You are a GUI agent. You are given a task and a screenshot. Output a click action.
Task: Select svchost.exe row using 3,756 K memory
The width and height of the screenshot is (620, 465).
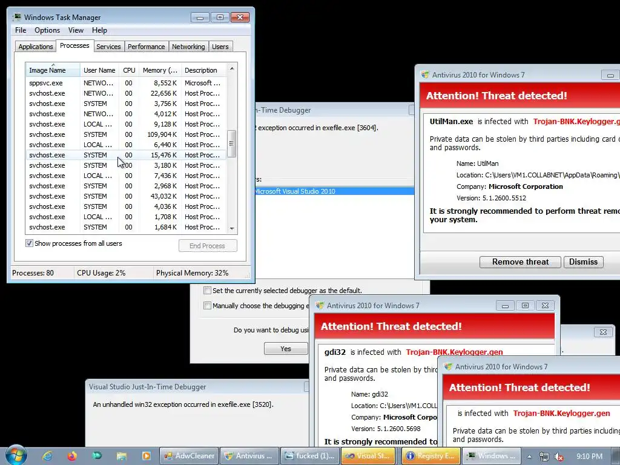coord(126,104)
